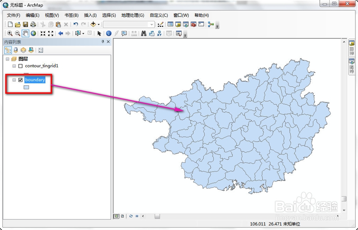Click the boundary layer color symbol swatch
Viewport: 358px width, 230px height.
click(26, 87)
